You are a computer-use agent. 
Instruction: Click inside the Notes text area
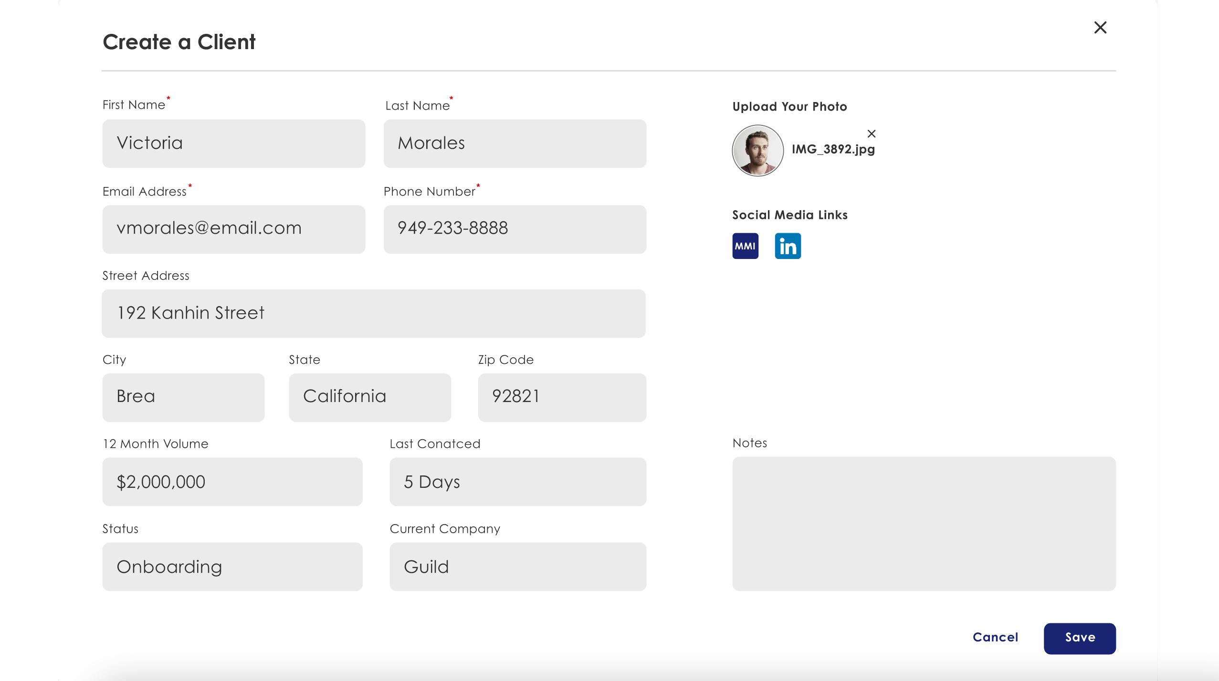(924, 524)
